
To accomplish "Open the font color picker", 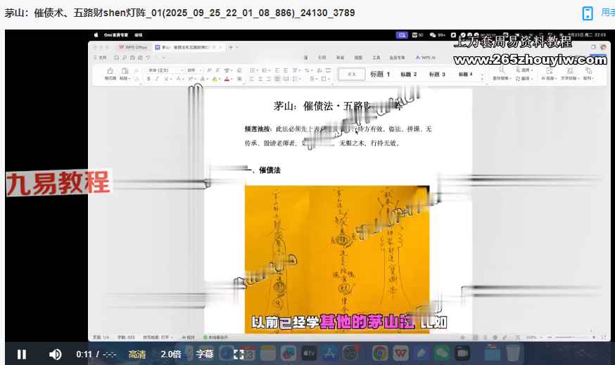I will [x=228, y=79].
